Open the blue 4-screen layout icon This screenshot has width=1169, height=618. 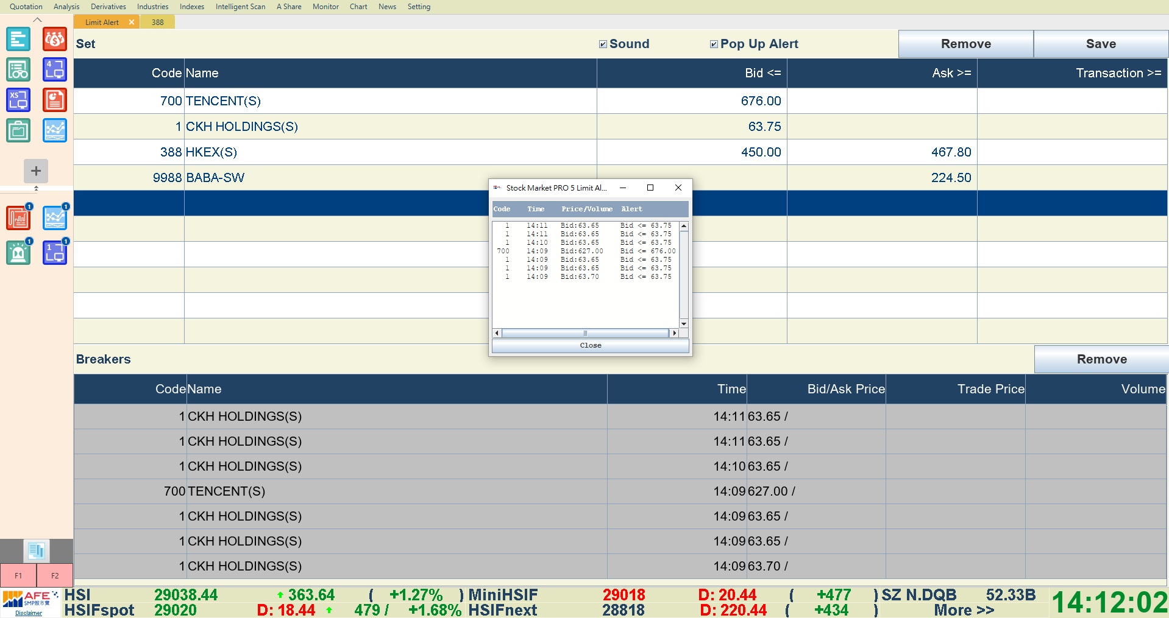tap(55, 69)
